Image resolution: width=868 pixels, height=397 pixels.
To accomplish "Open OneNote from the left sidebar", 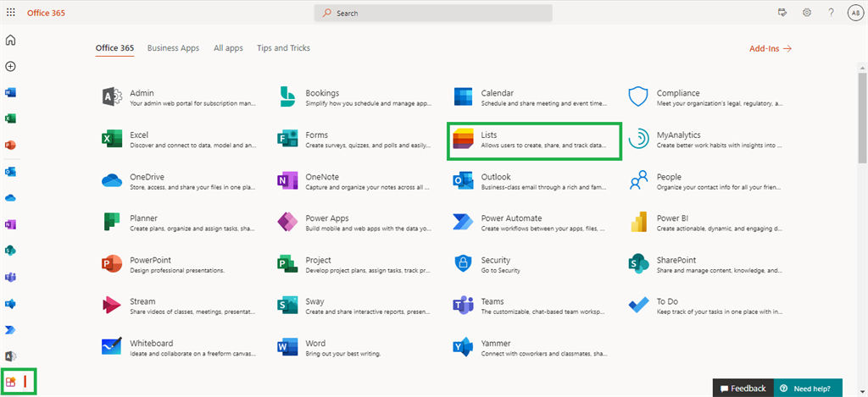I will (x=10, y=224).
